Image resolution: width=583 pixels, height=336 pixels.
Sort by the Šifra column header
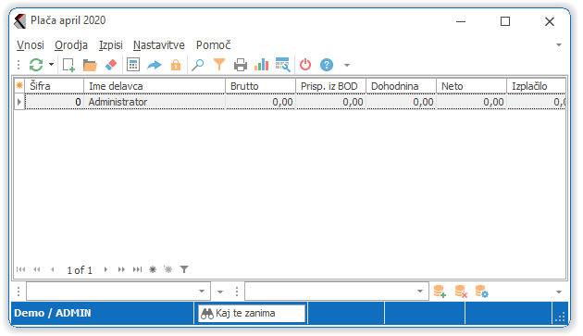[55, 86]
